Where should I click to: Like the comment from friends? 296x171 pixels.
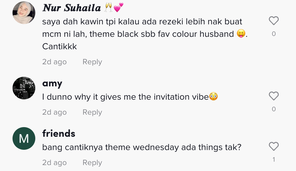point(274,146)
